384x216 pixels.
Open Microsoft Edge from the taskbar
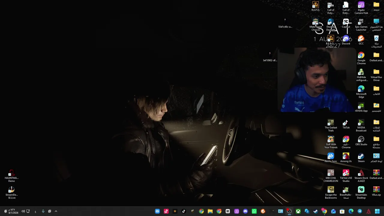click(351, 211)
